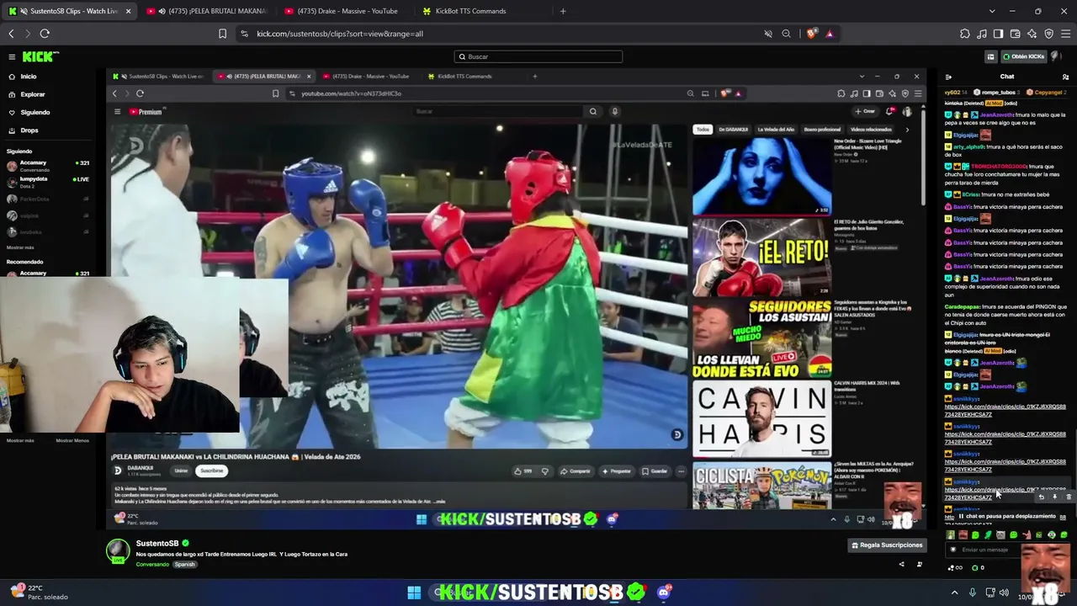Expand followed list with Mostrar más
This screenshot has width=1077, height=606.
(20, 247)
